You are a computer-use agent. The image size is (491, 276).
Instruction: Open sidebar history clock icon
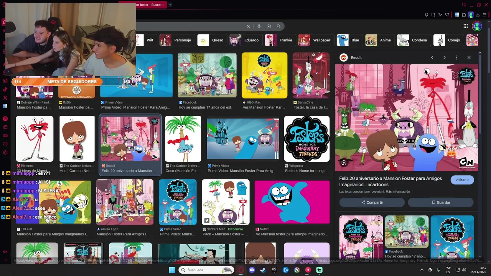[x=5, y=144]
